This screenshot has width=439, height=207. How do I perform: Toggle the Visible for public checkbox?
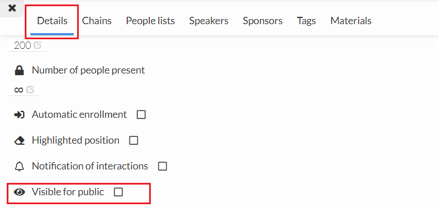pyautogui.click(x=118, y=192)
